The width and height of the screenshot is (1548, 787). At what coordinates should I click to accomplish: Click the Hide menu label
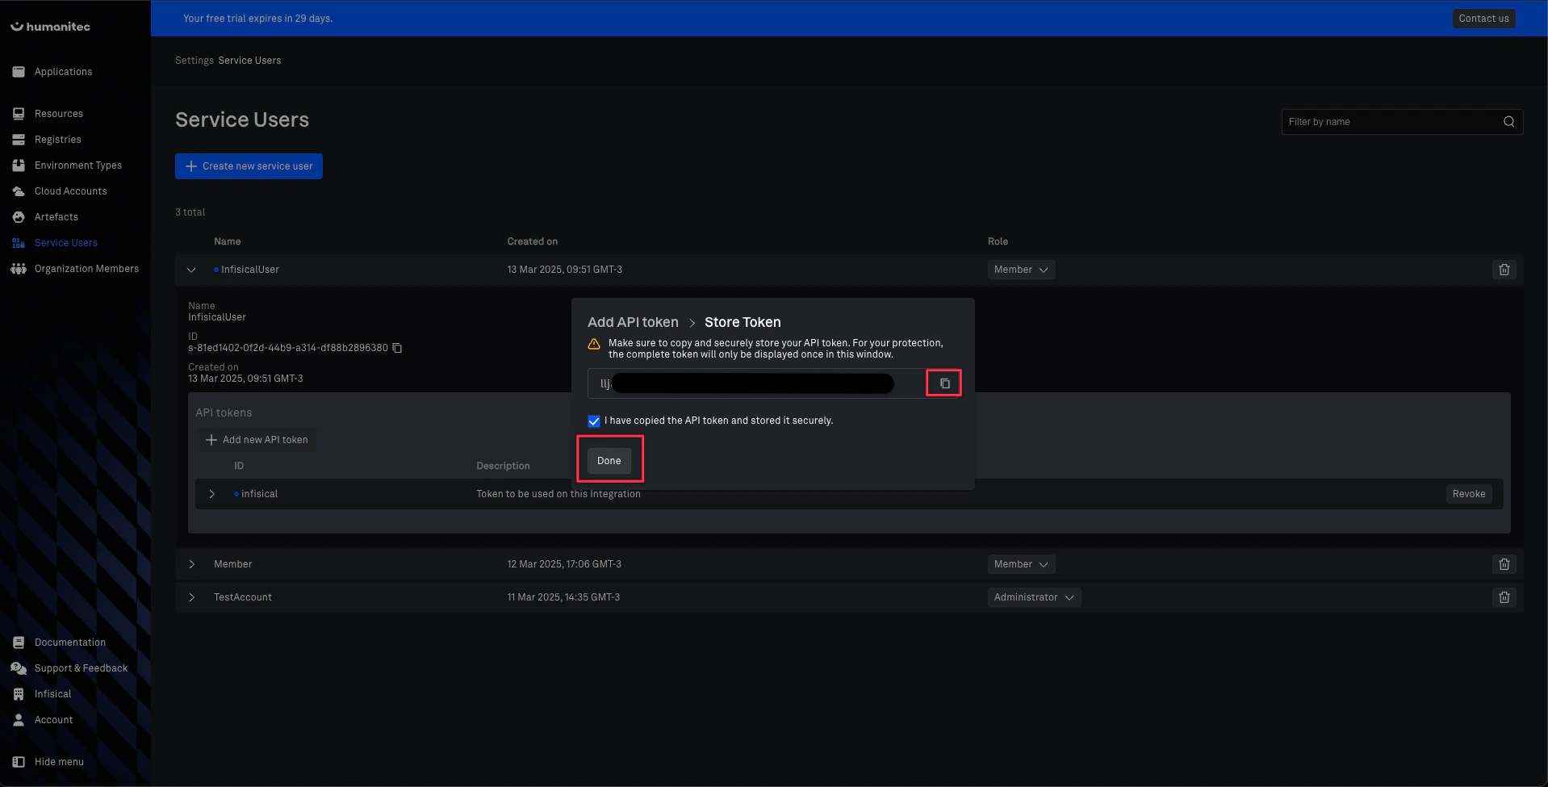59,762
